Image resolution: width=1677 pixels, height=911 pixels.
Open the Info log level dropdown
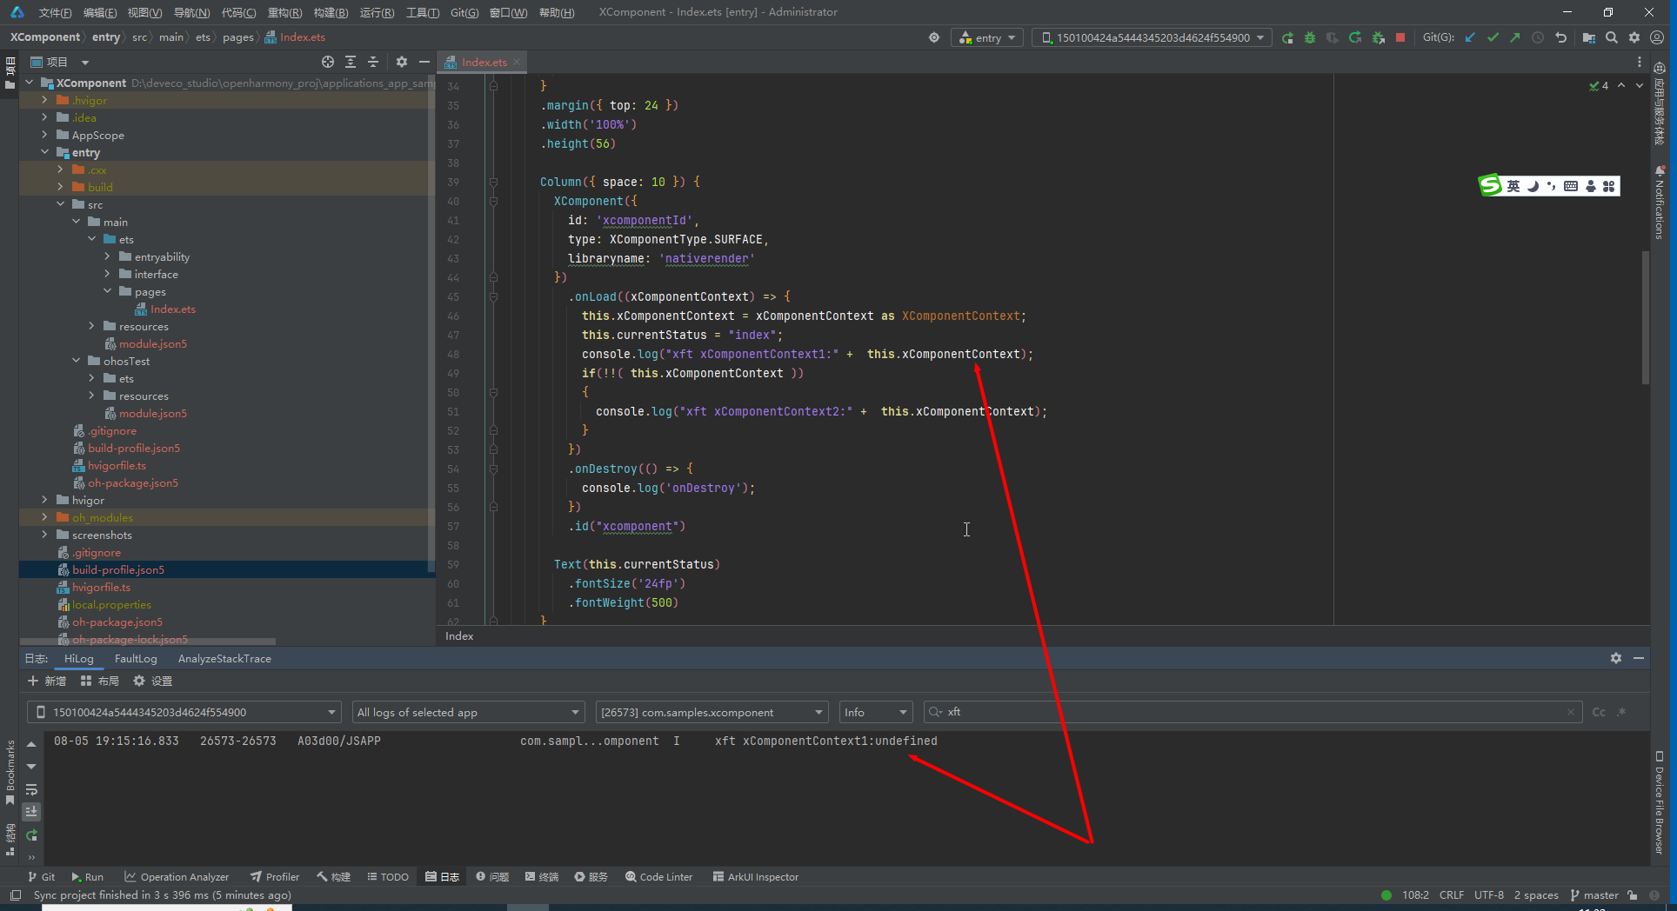(876, 712)
